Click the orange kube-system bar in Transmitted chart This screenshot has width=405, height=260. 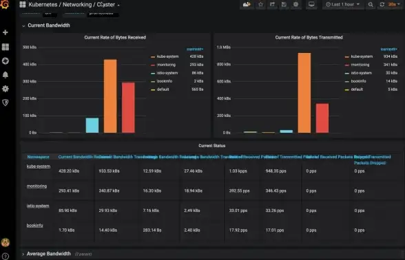click(x=304, y=93)
